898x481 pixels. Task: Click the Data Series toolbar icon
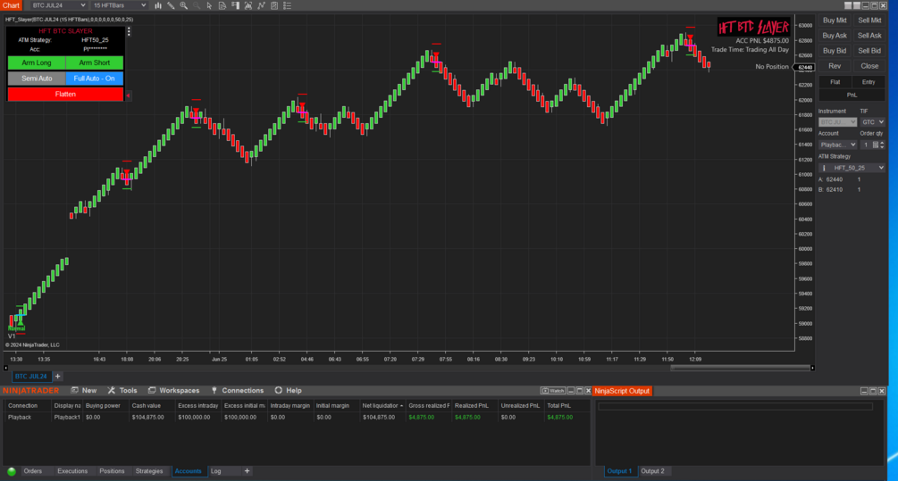pyautogui.click(x=248, y=5)
